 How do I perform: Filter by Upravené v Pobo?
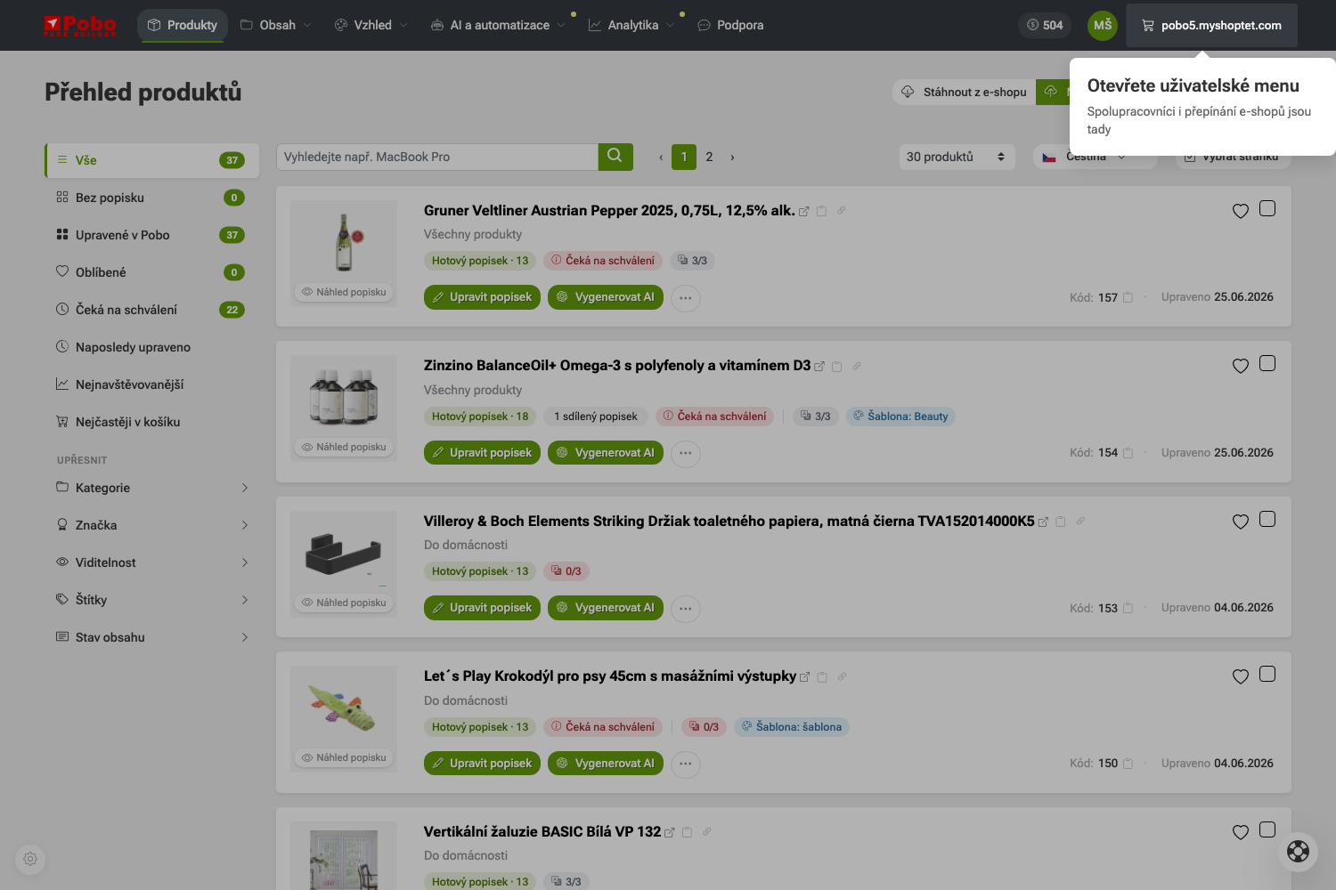(x=151, y=235)
